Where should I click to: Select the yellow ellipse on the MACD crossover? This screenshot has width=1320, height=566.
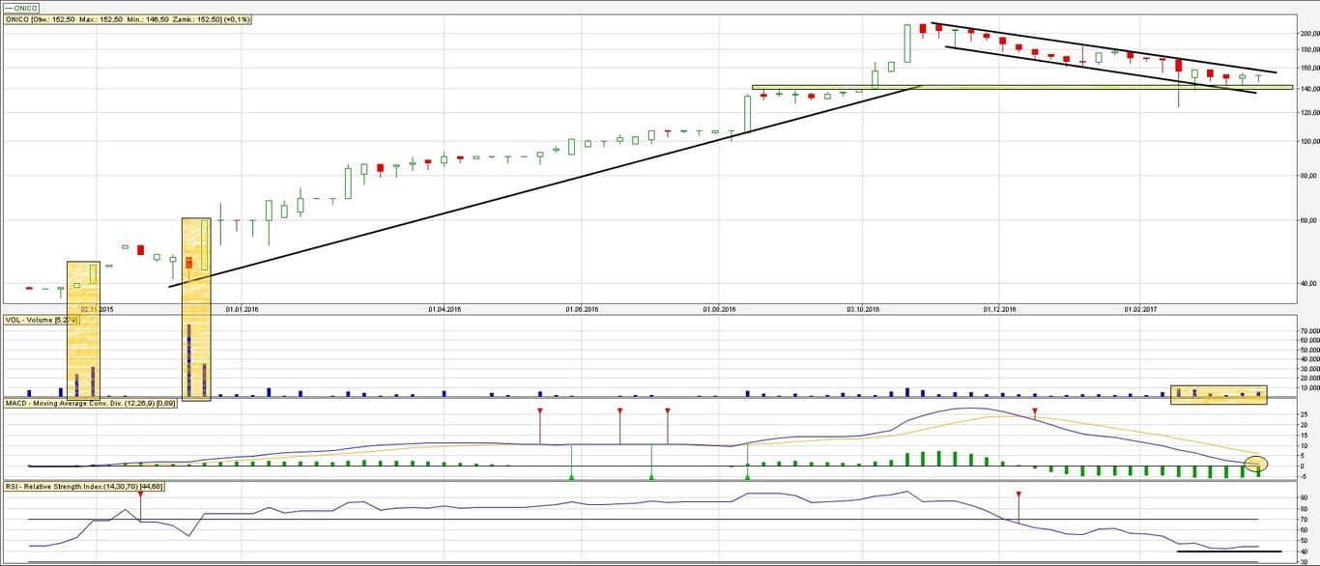click(1256, 464)
